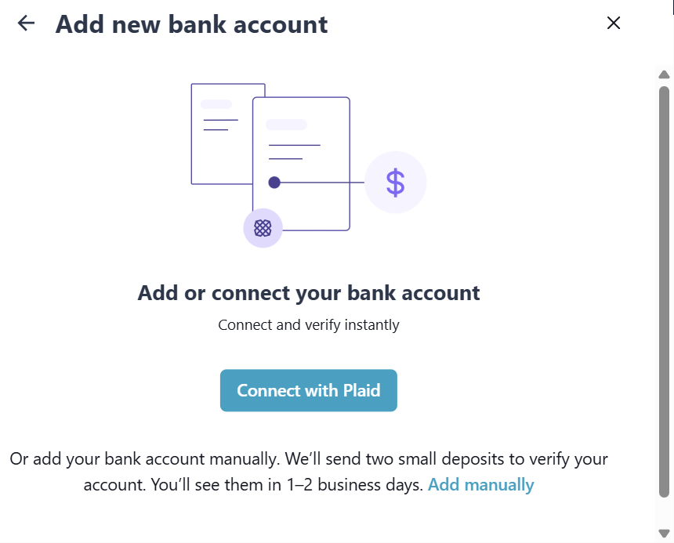
Task: Open the Add manually link
Action: coord(480,485)
